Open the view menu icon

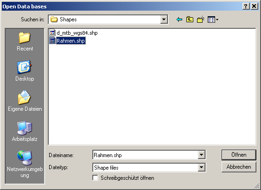pyautogui.click(x=213, y=19)
